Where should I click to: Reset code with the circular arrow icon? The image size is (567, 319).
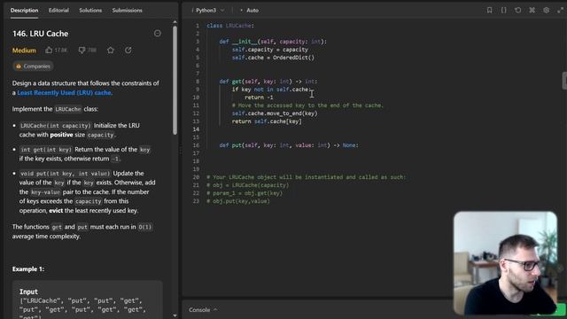point(517,10)
